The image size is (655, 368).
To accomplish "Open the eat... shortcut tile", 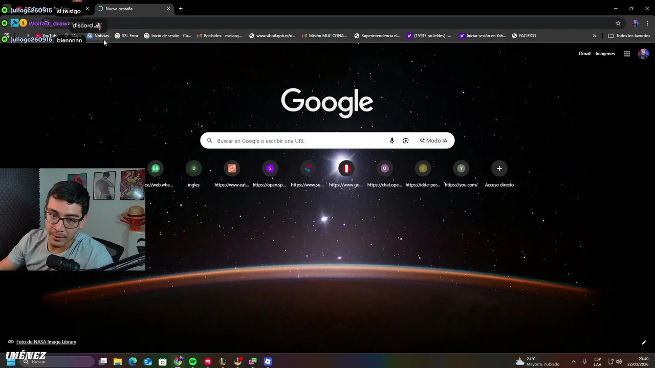I will coord(232,174).
